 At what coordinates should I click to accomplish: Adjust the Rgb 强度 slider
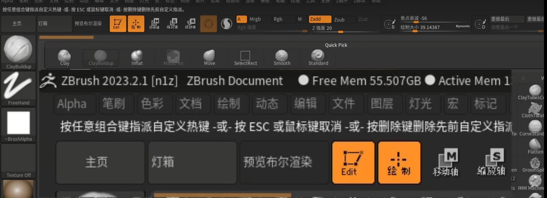click(272, 28)
